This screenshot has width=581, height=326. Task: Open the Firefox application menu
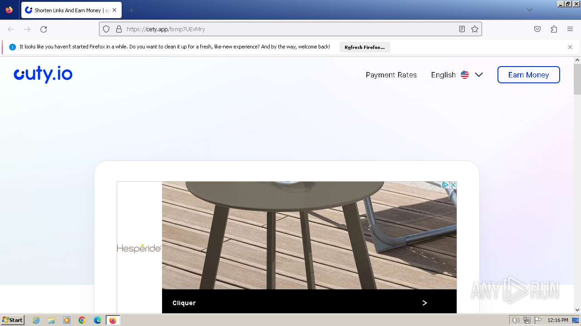pyautogui.click(x=570, y=29)
